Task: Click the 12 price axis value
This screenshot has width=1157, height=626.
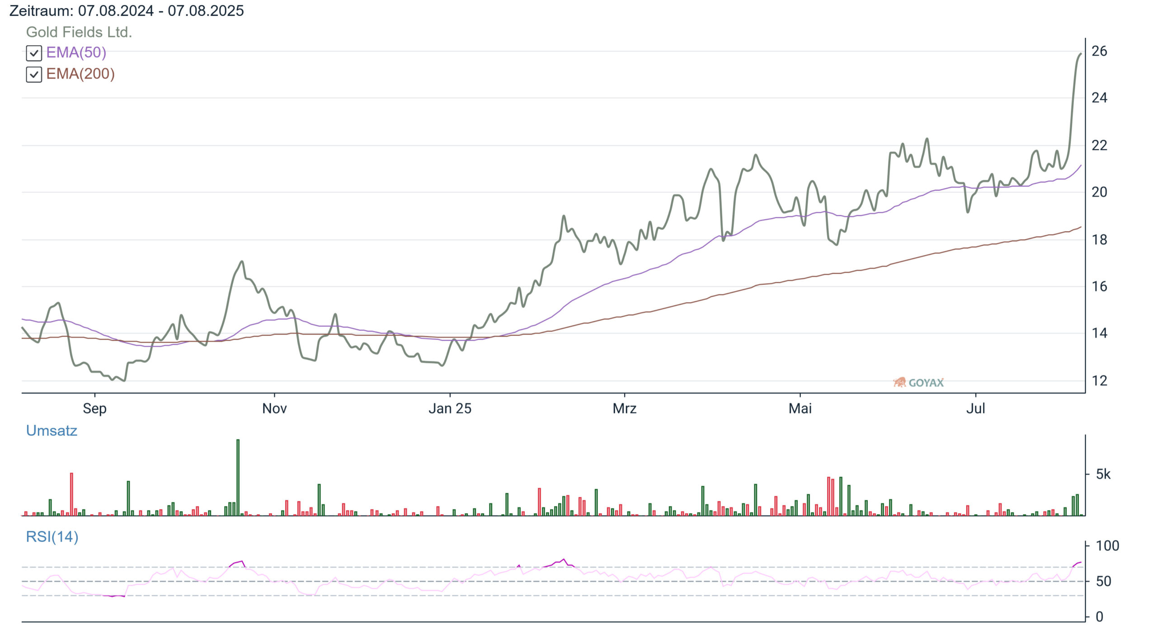Action: click(x=1099, y=381)
